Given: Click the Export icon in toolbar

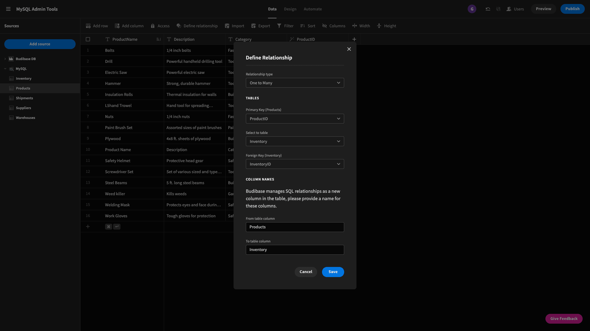Looking at the screenshot, I should coord(254,26).
